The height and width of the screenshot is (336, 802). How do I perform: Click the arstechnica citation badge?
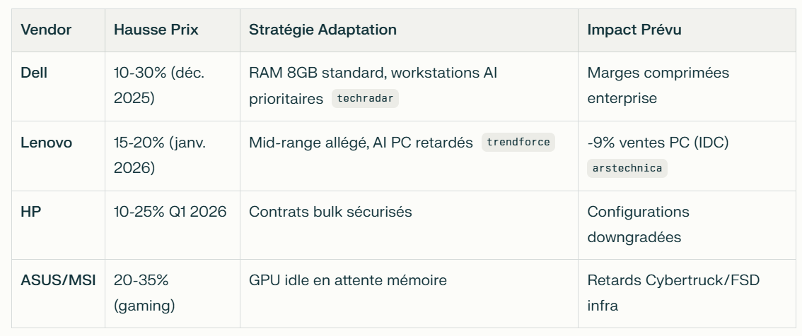click(x=627, y=169)
